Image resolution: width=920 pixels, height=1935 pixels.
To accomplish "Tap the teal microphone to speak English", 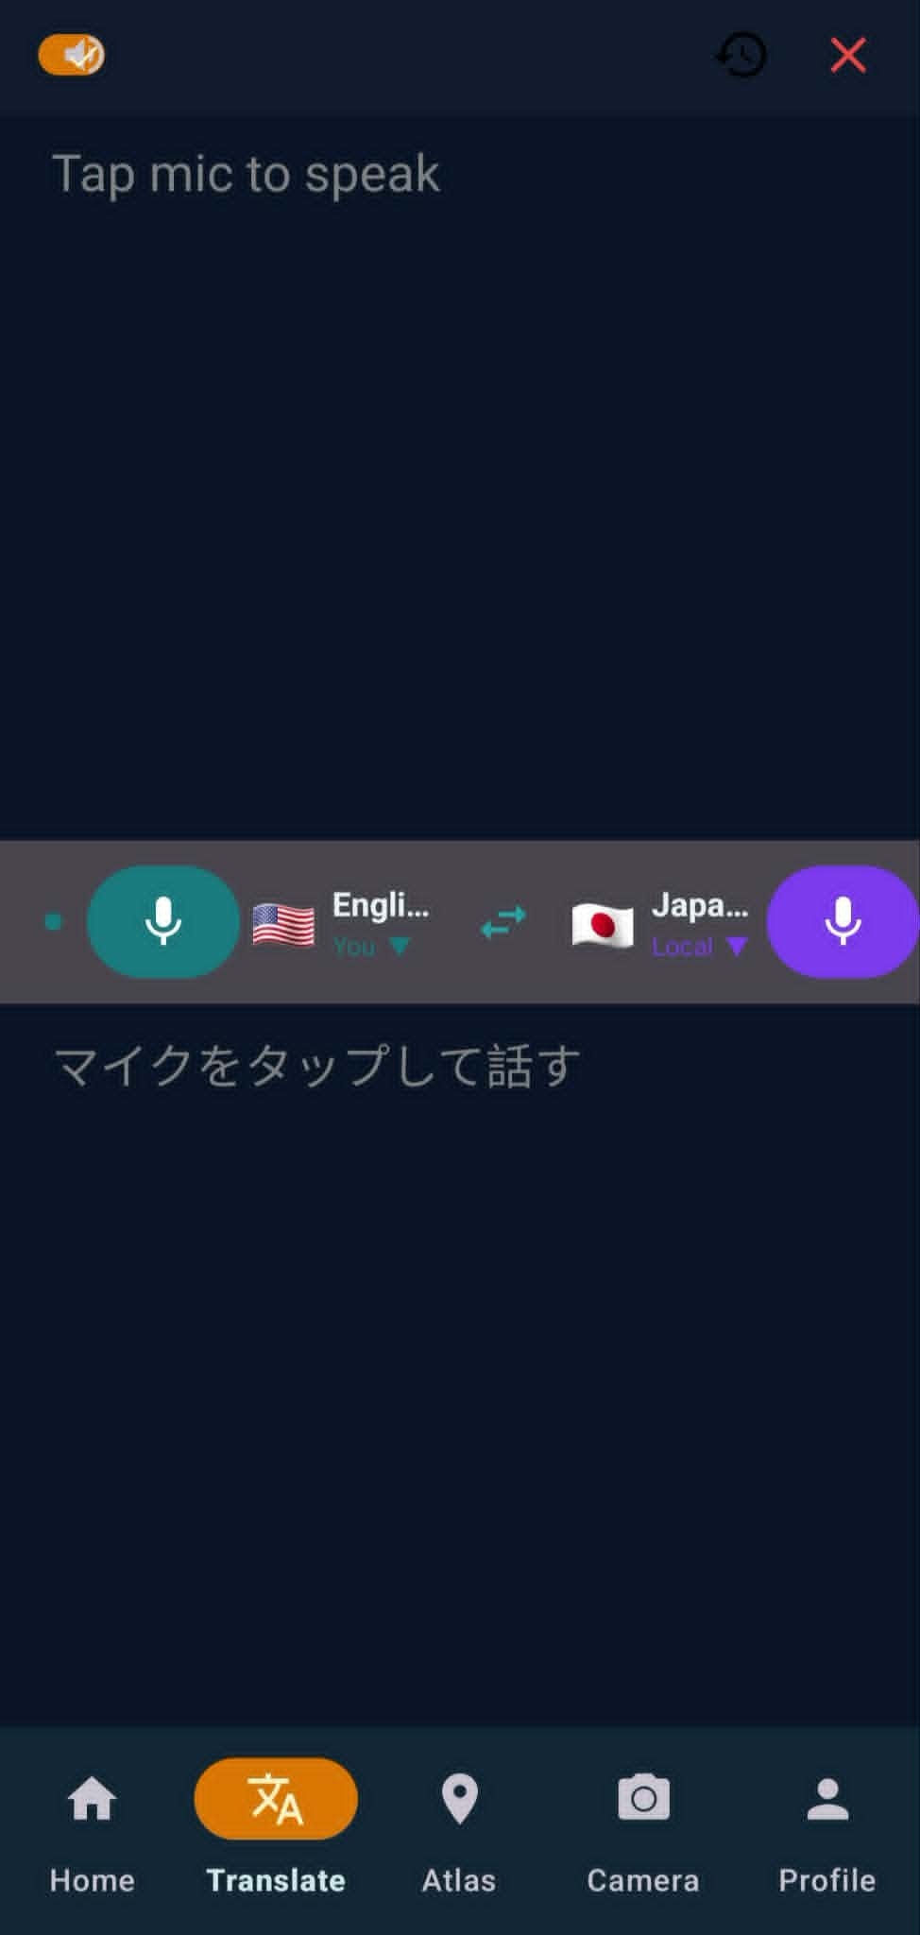I will coord(163,921).
